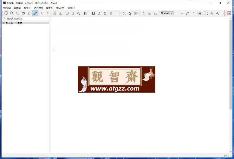Open the 笔记(N) menu

pyautogui.click(x=7, y=8)
